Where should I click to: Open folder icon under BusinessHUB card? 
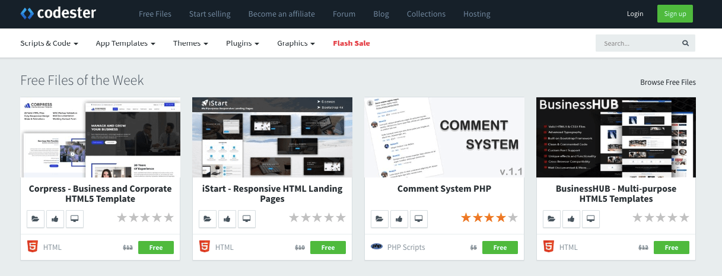pyautogui.click(x=552, y=218)
